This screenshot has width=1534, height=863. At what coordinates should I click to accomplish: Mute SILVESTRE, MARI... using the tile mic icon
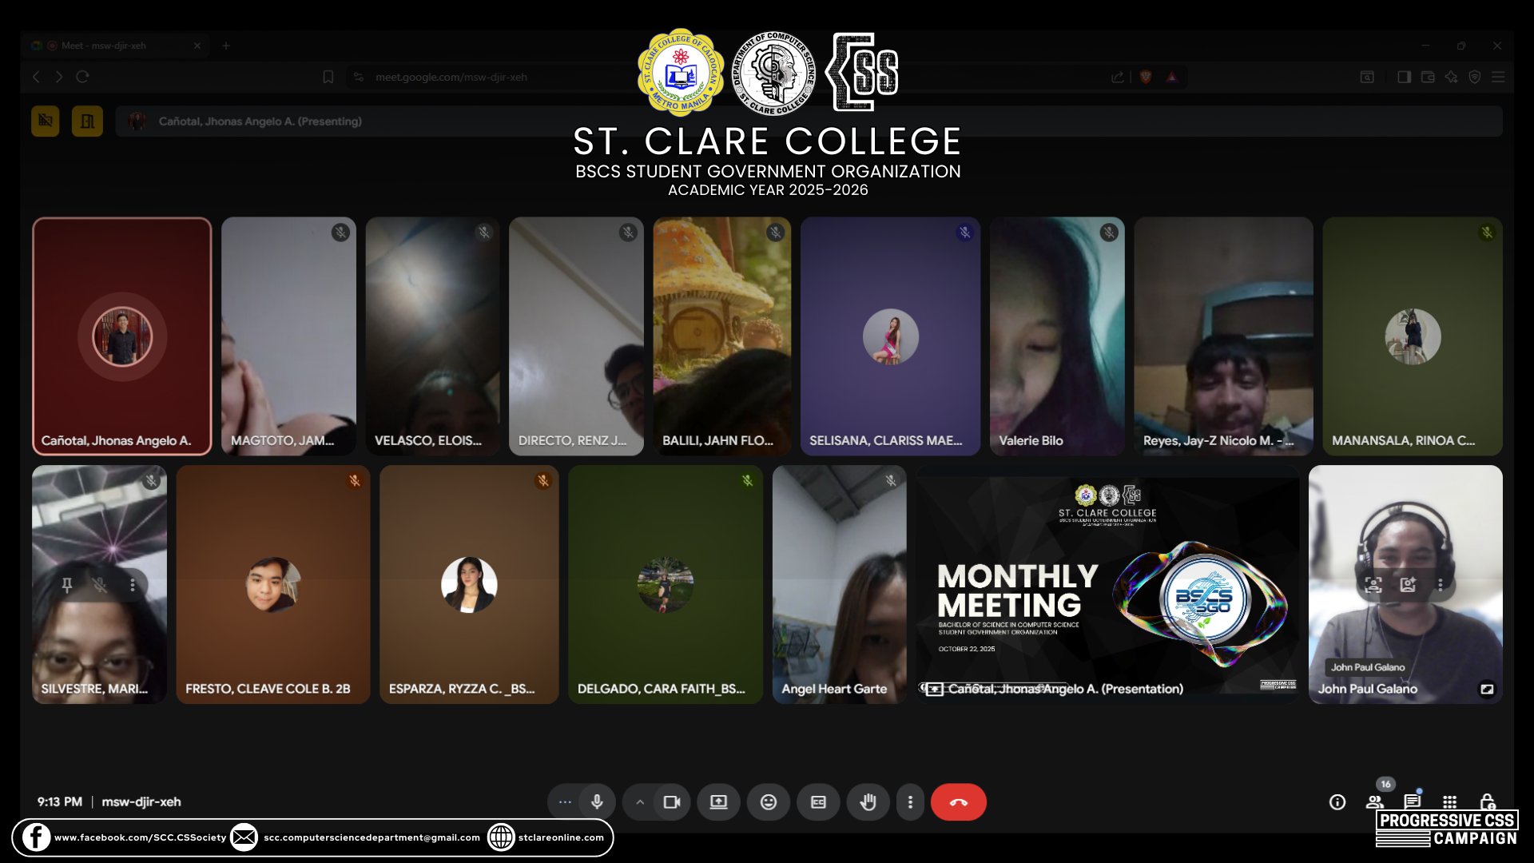pyautogui.click(x=100, y=586)
